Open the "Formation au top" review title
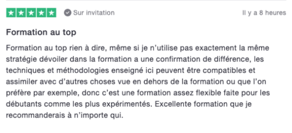This screenshot has height=133, width=292. 41,32
